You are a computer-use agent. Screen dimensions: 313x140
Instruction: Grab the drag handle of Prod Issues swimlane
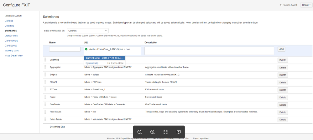[x=45, y=112]
